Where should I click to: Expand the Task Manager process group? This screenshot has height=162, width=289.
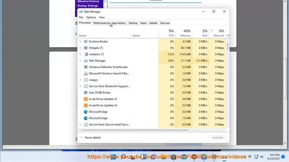[x=80, y=61]
